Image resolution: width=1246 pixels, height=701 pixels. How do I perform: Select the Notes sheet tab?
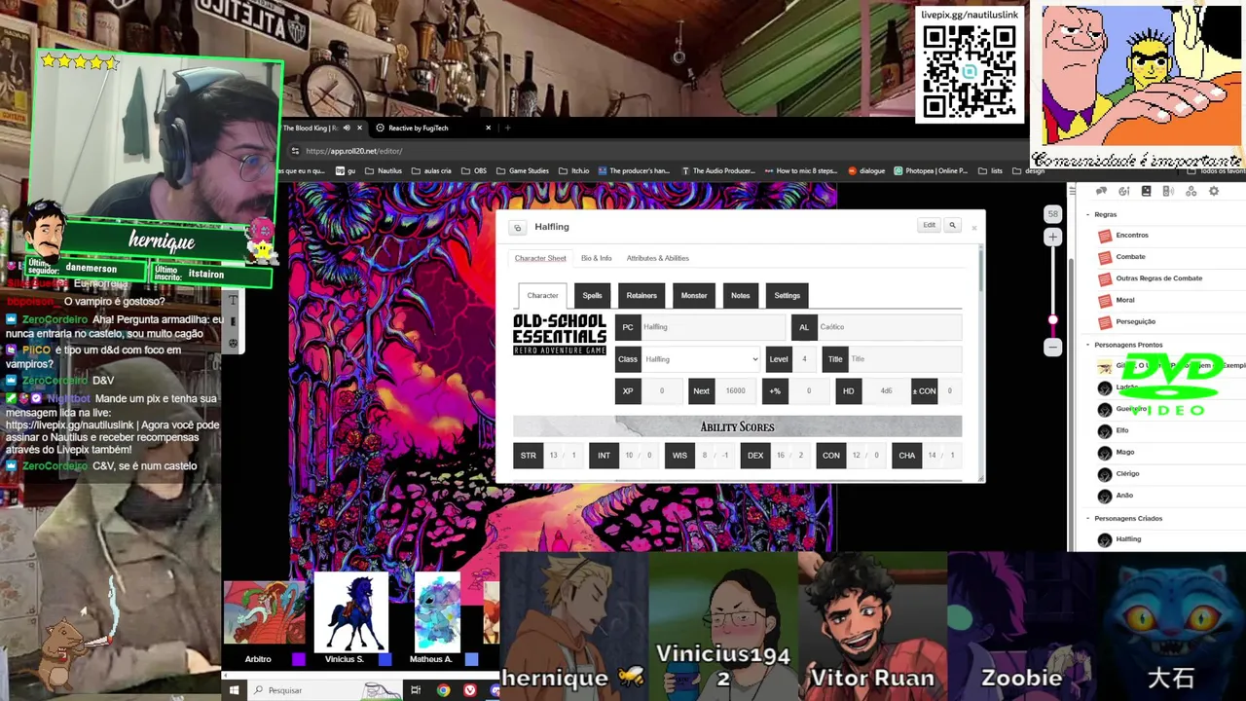click(741, 295)
